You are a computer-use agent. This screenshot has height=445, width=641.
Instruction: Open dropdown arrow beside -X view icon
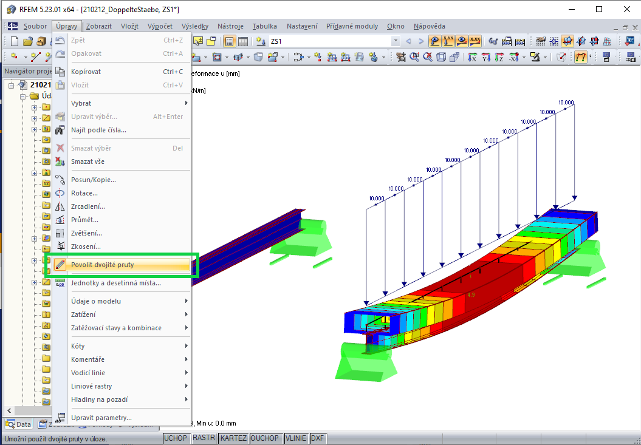(523, 57)
